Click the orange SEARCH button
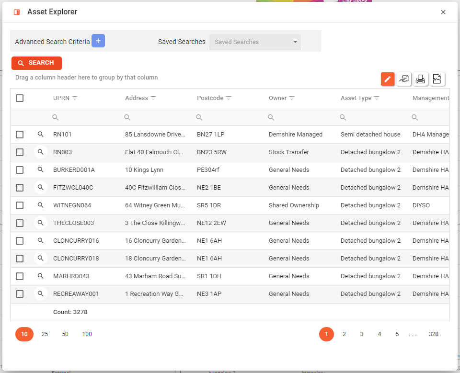The width and height of the screenshot is (460, 373). pyautogui.click(x=36, y=63)
